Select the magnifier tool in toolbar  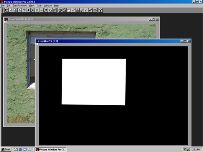[x=73, y=10]
